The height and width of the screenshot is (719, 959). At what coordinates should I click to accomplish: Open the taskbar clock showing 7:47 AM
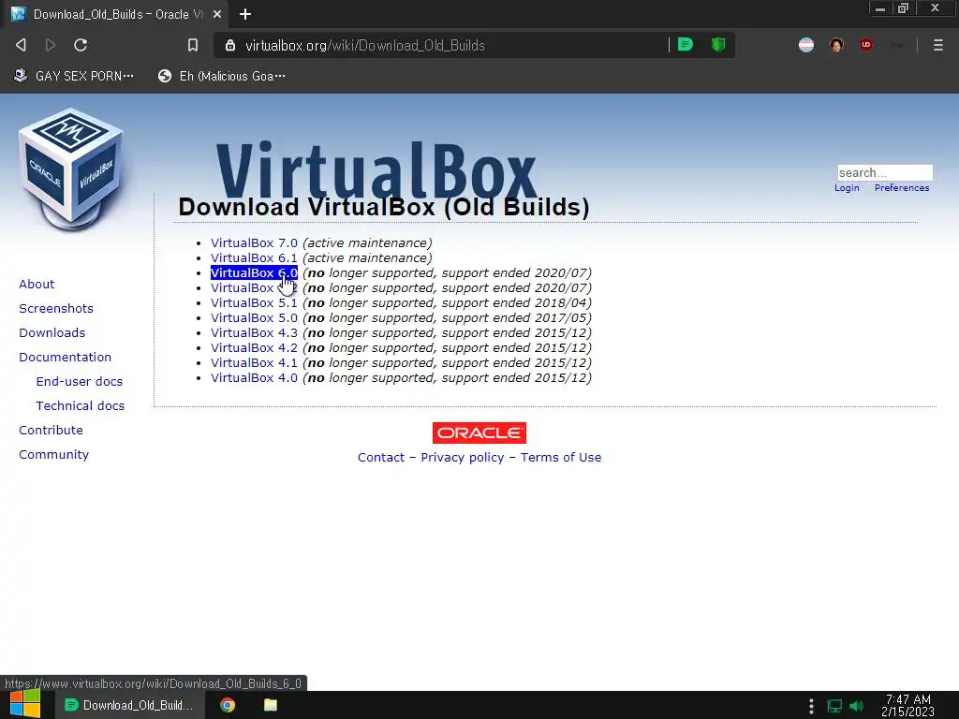pyautogui.click(x=908, y=706)
